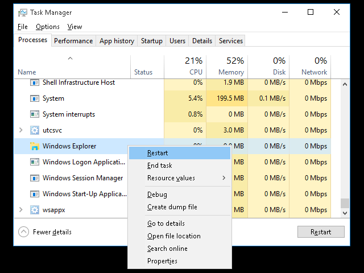Image resolution: width=364 pixels, height=273 pixels.
Task: Click the 3.0 MB memory value
Action: [234, 130]
